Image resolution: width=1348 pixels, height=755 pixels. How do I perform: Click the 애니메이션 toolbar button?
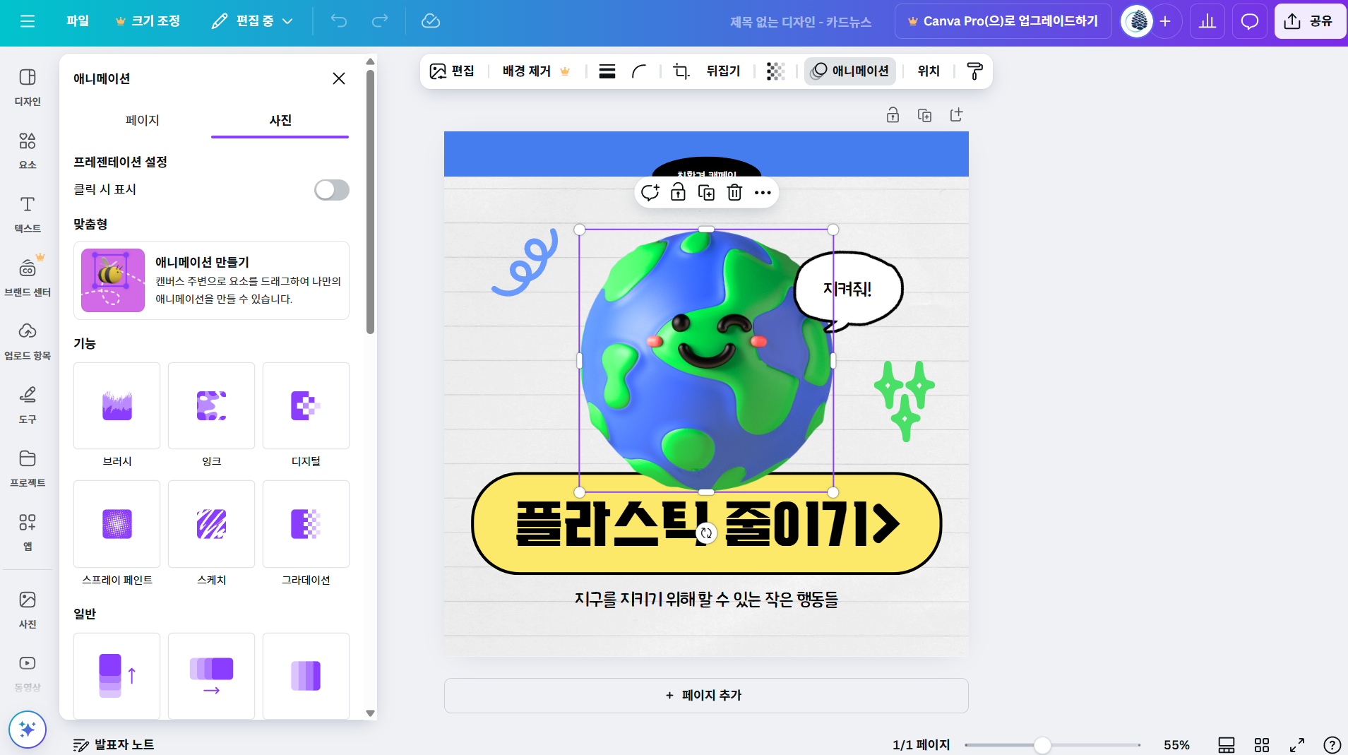tap(850, 71)
